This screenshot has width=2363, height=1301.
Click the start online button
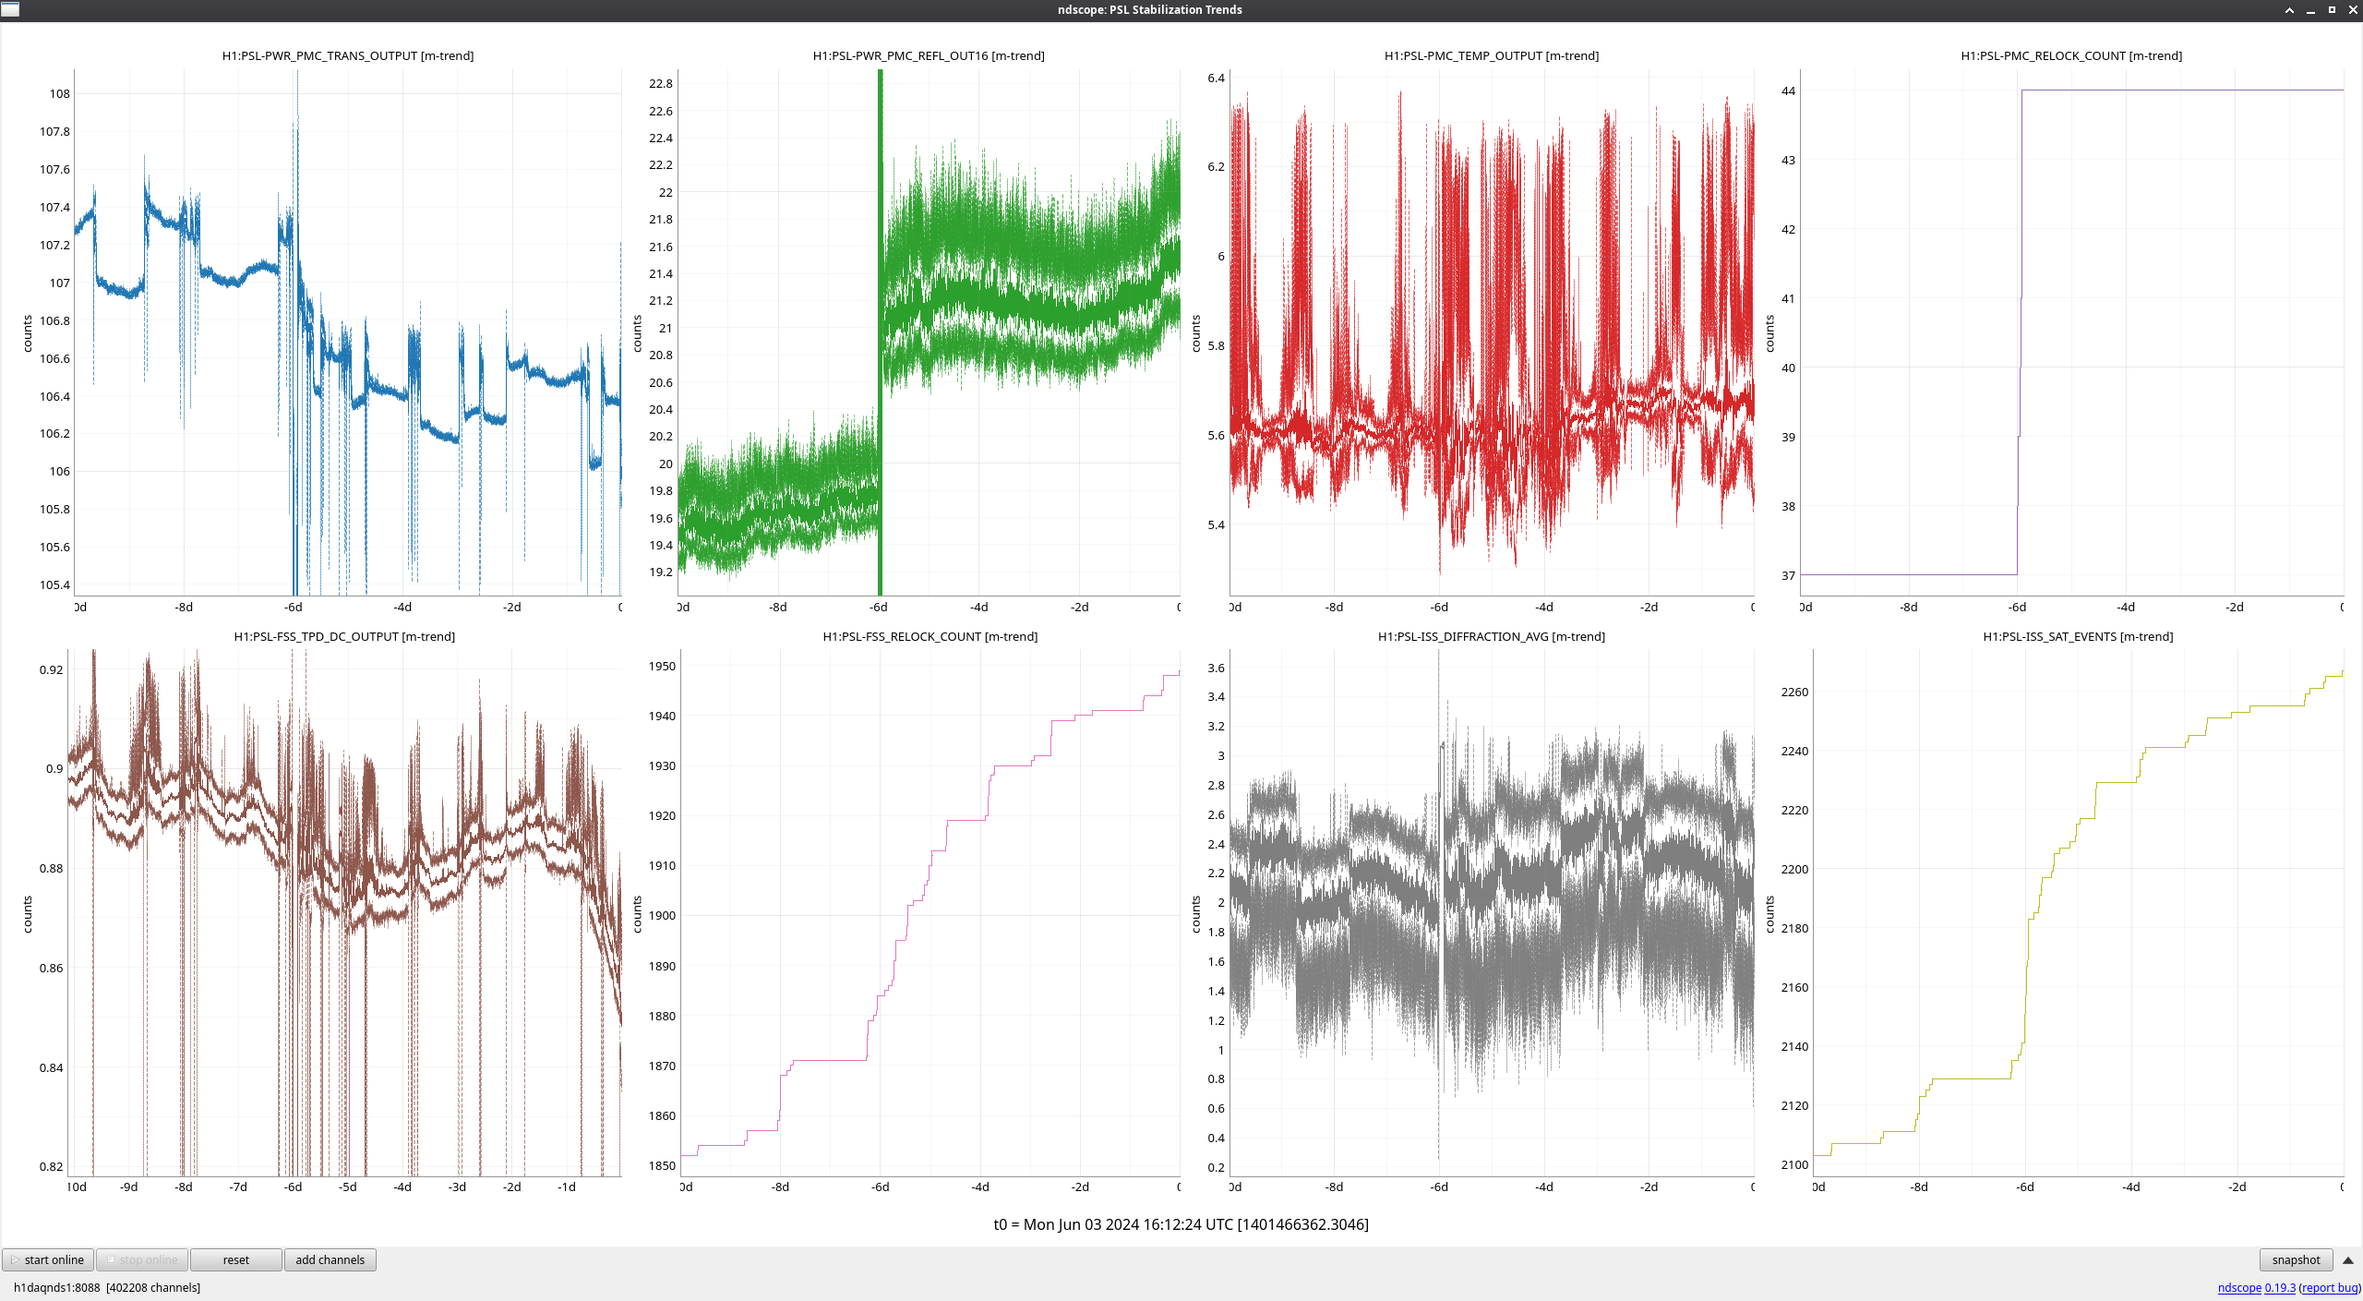pyautogui.click(x=48, y=1259)
